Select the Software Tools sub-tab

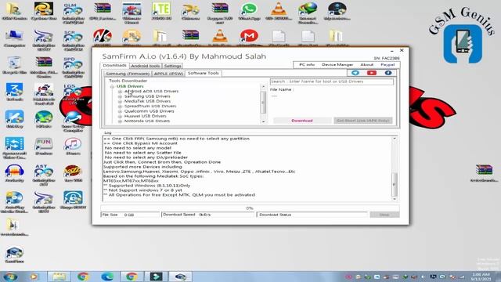point(204,73)
